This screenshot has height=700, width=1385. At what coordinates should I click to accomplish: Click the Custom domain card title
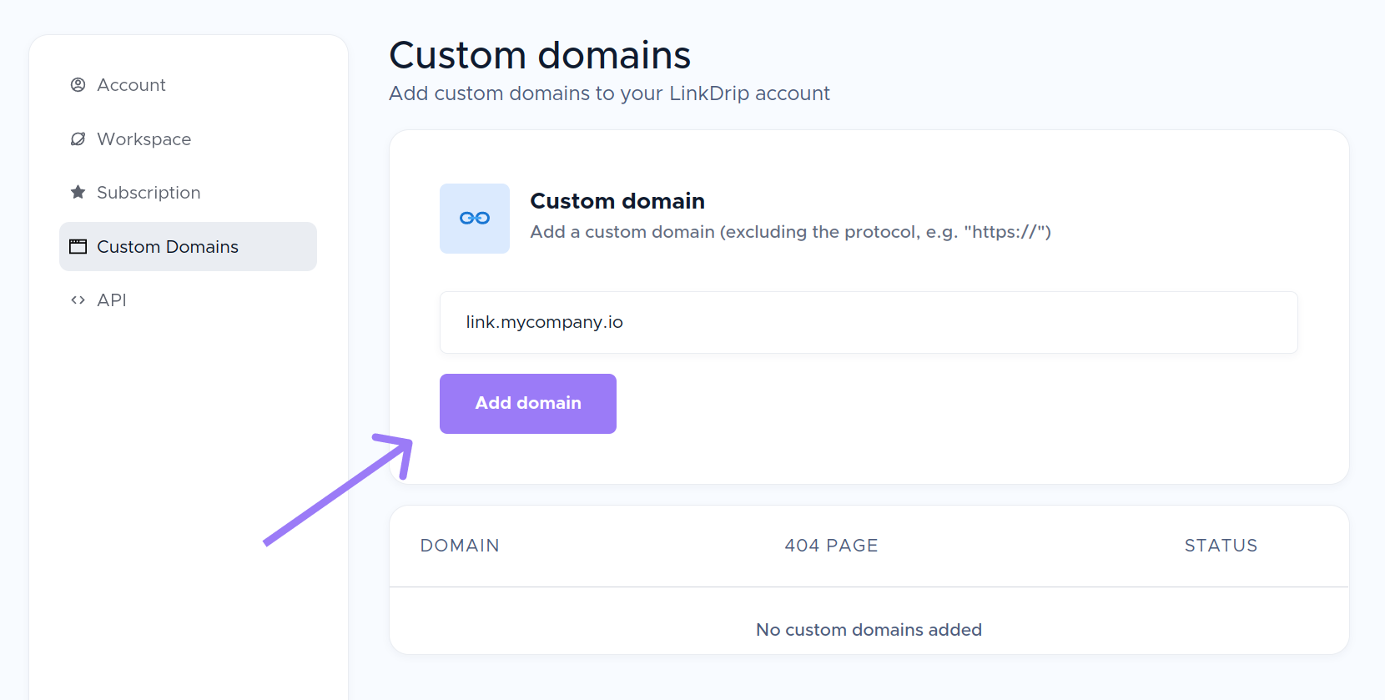pos(617,200)
